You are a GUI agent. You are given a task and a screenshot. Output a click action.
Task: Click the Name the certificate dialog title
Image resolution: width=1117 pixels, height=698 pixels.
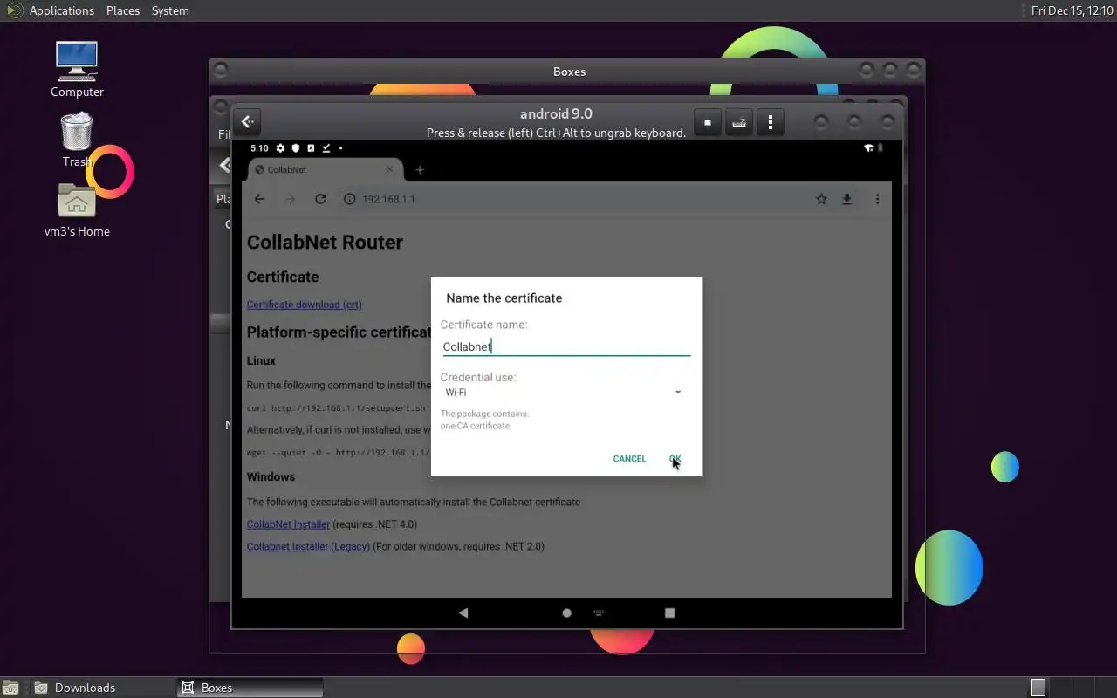click(x=504, y=298)
